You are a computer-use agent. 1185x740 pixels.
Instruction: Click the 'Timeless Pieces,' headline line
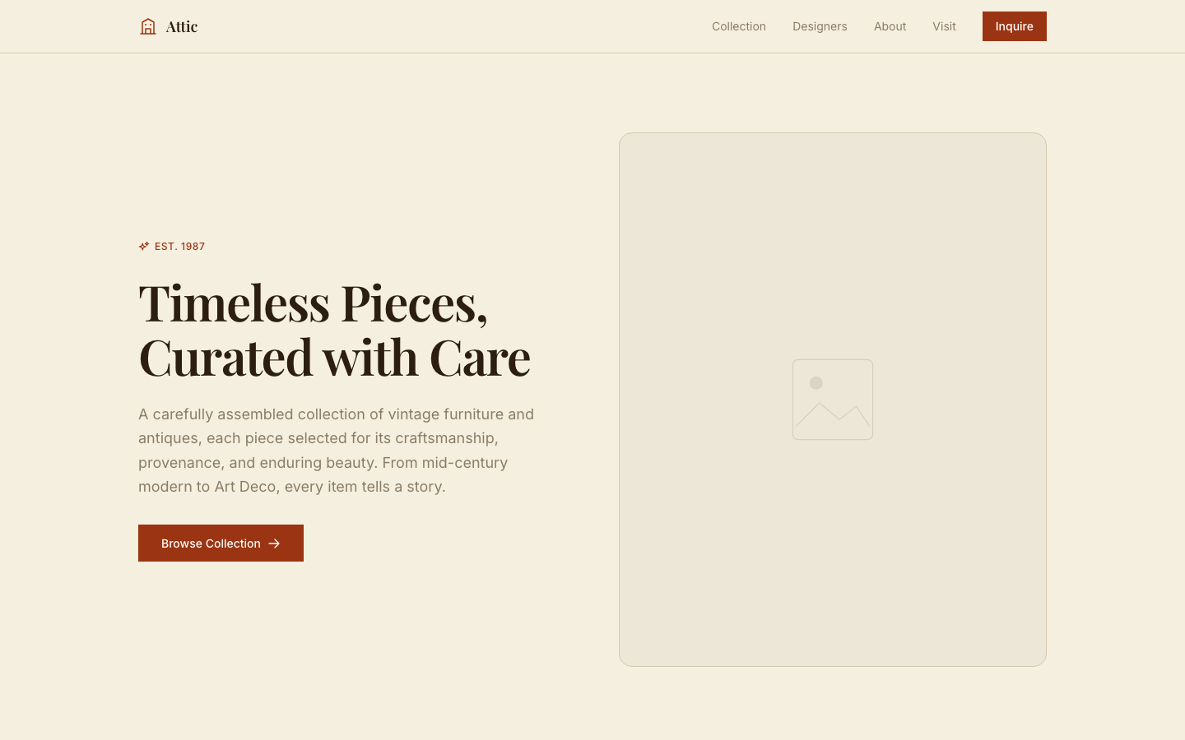point(313,303)
